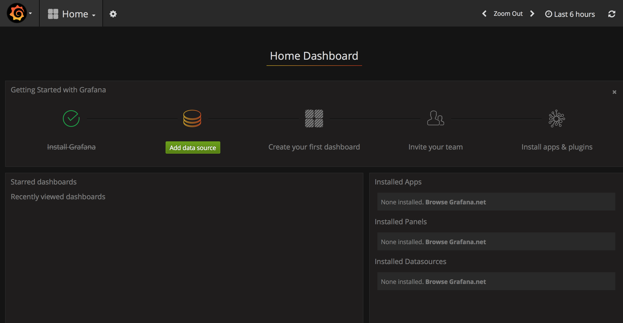Click the dashboard grid step icon
Image resolution: width=623 pixels, height=323 pixels.
[x=314, y=118]
